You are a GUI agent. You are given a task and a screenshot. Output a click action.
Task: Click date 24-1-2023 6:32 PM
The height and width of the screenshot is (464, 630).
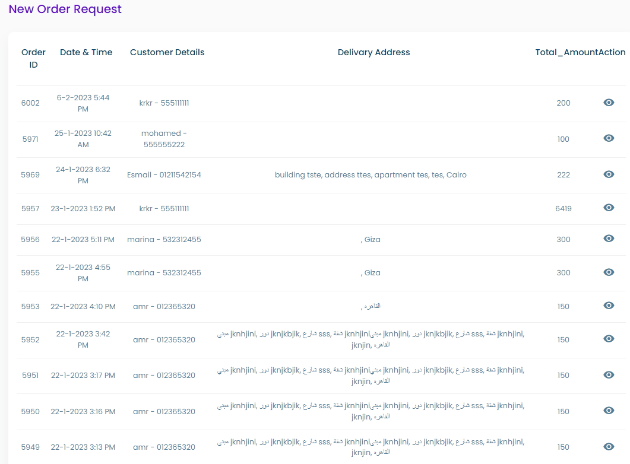tap(83, 175)
